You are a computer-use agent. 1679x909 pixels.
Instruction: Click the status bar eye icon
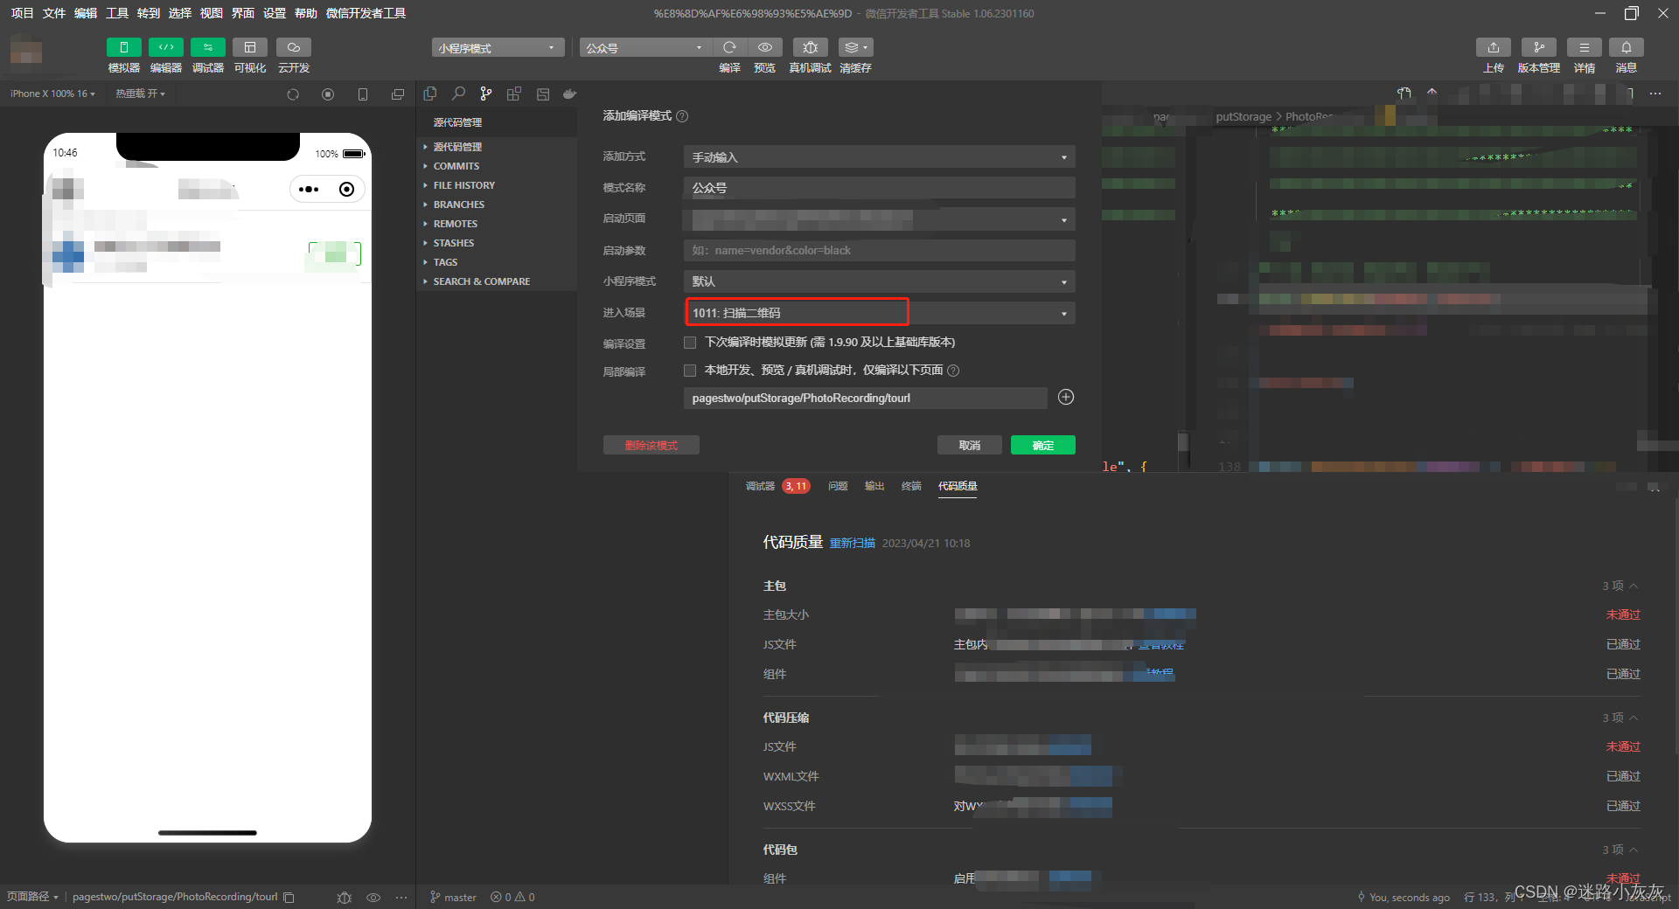[373, 898]
